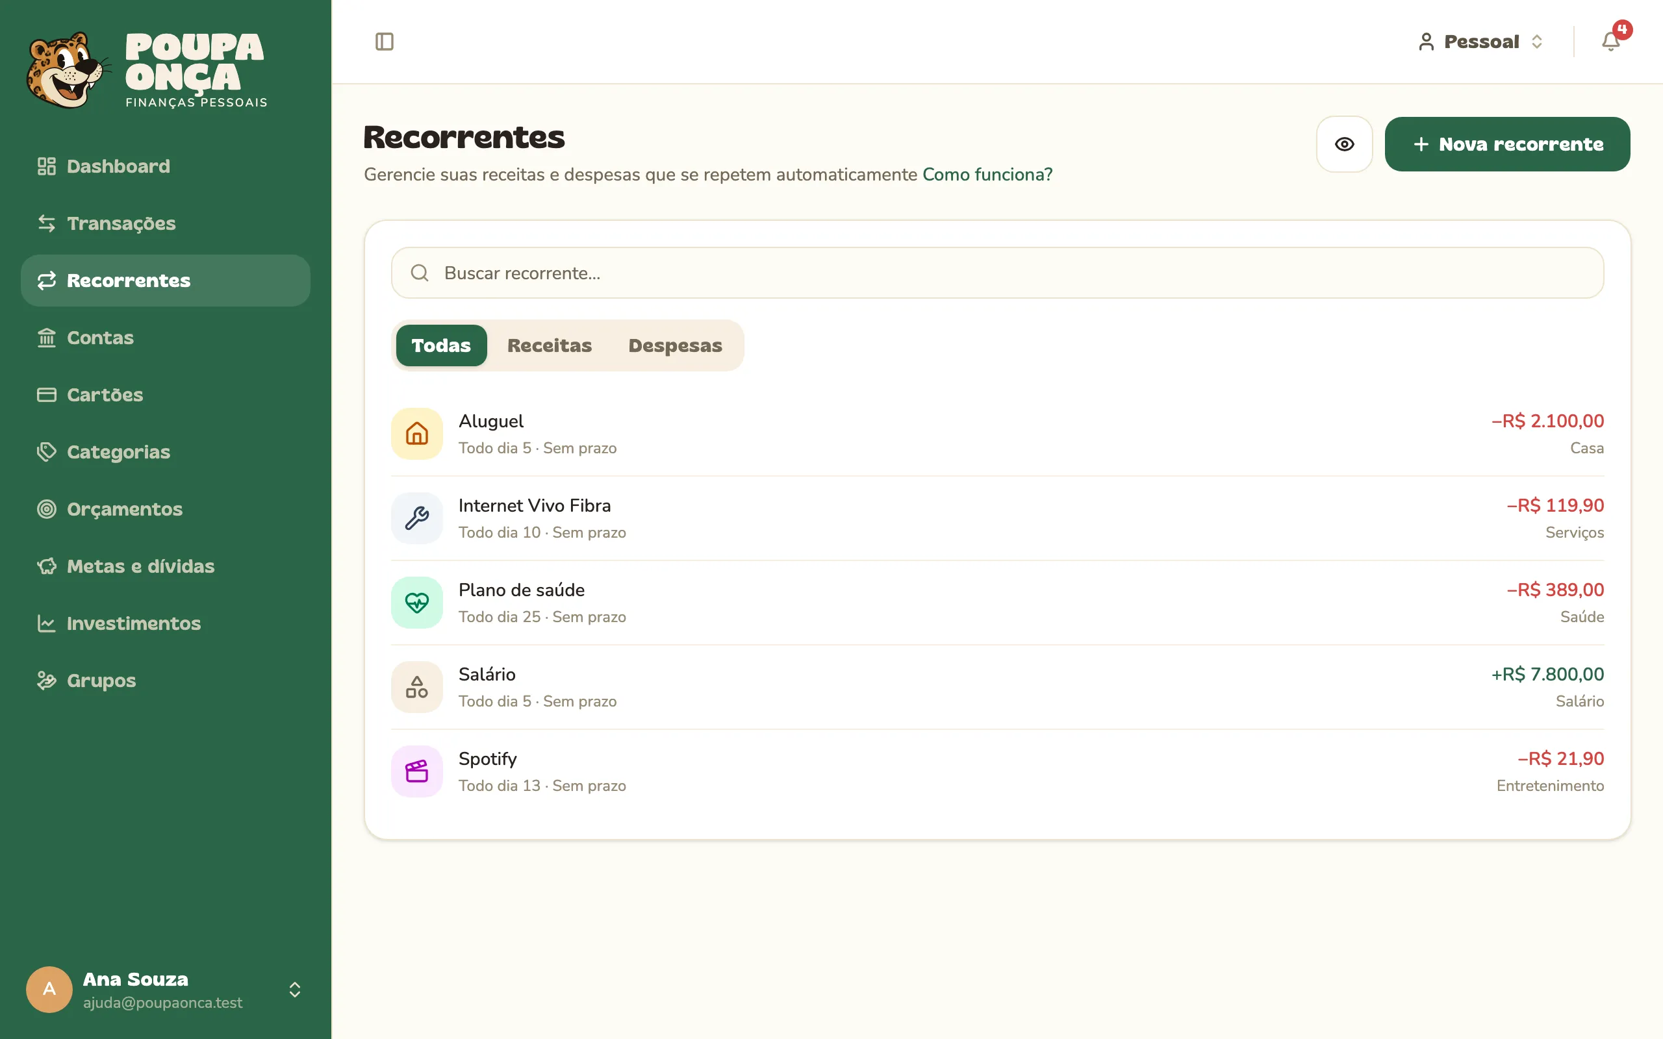
Task: Switch to the Receitas tab
Action: (549, 345)
